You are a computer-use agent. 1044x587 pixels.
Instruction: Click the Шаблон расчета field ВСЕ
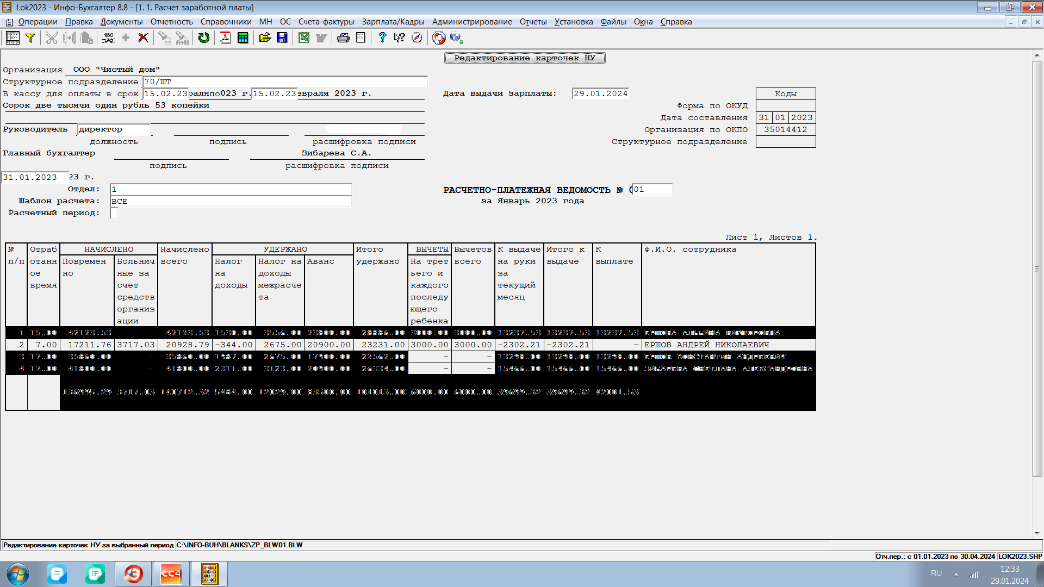tap(231, 201)
